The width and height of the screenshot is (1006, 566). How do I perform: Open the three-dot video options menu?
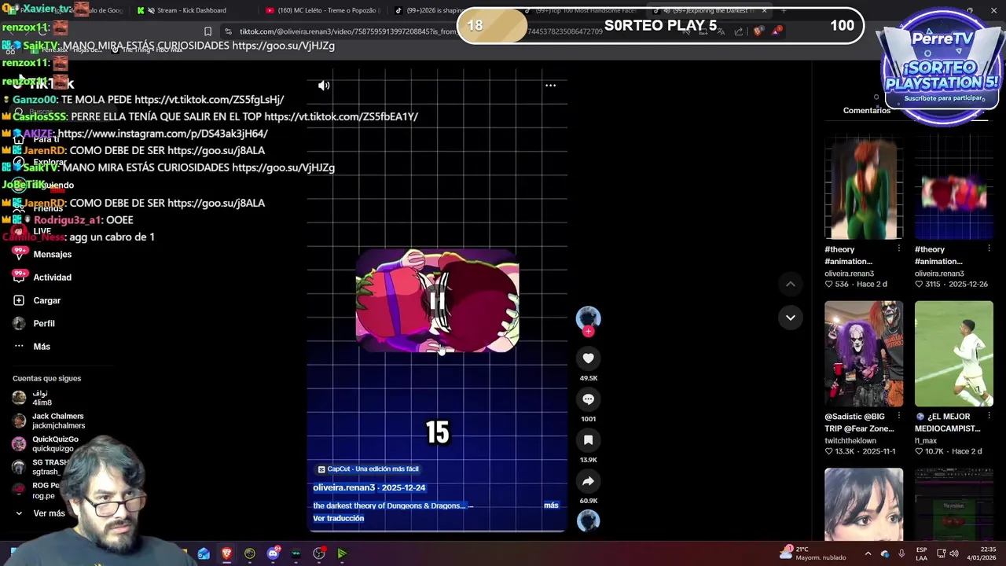pos(550,86)
